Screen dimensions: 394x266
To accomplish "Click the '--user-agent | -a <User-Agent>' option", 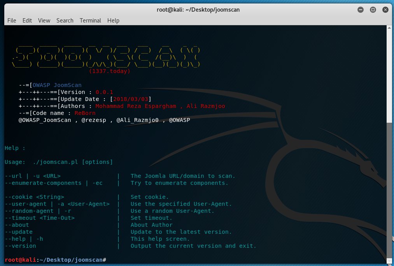I will click(x=57, y=204).
